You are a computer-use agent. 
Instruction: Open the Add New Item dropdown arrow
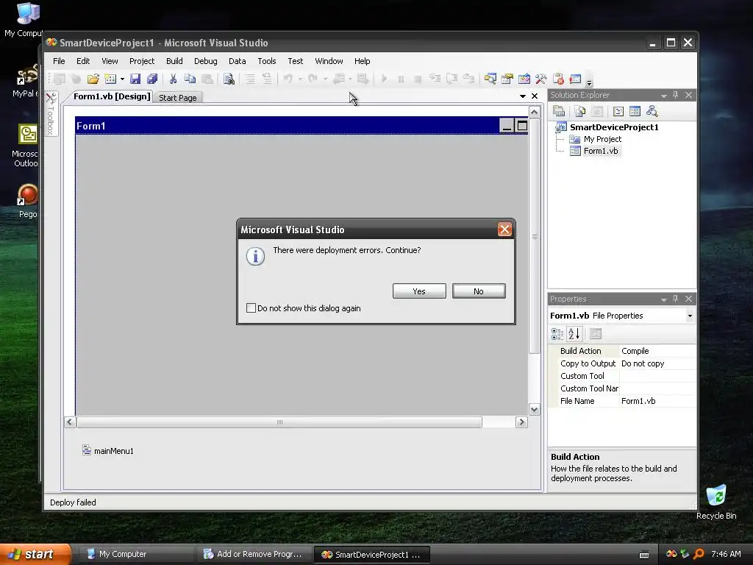(123, 79)
